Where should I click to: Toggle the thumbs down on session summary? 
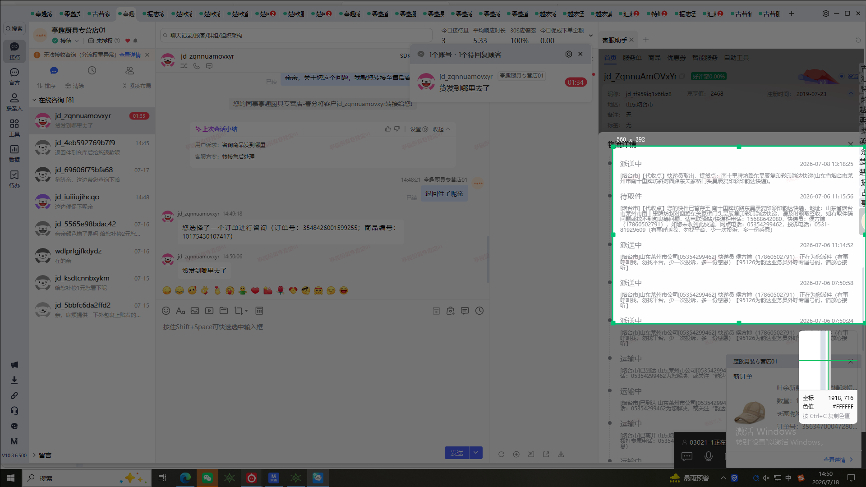point(397,129)
